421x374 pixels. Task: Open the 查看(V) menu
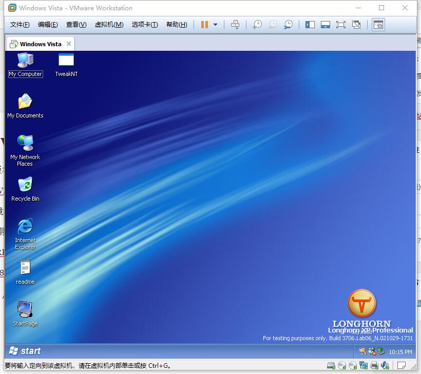tap(76, 25)
